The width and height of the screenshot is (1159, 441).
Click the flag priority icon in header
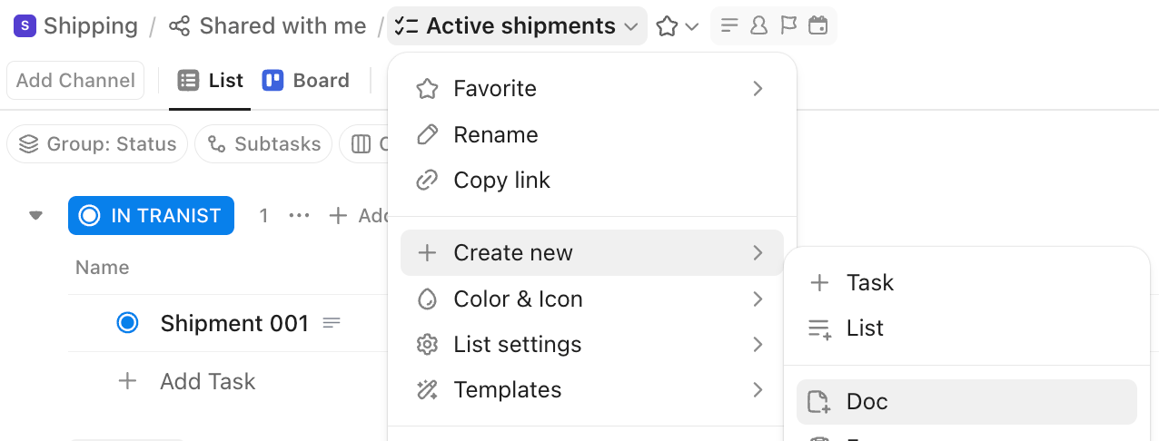[x=788, y=26]
